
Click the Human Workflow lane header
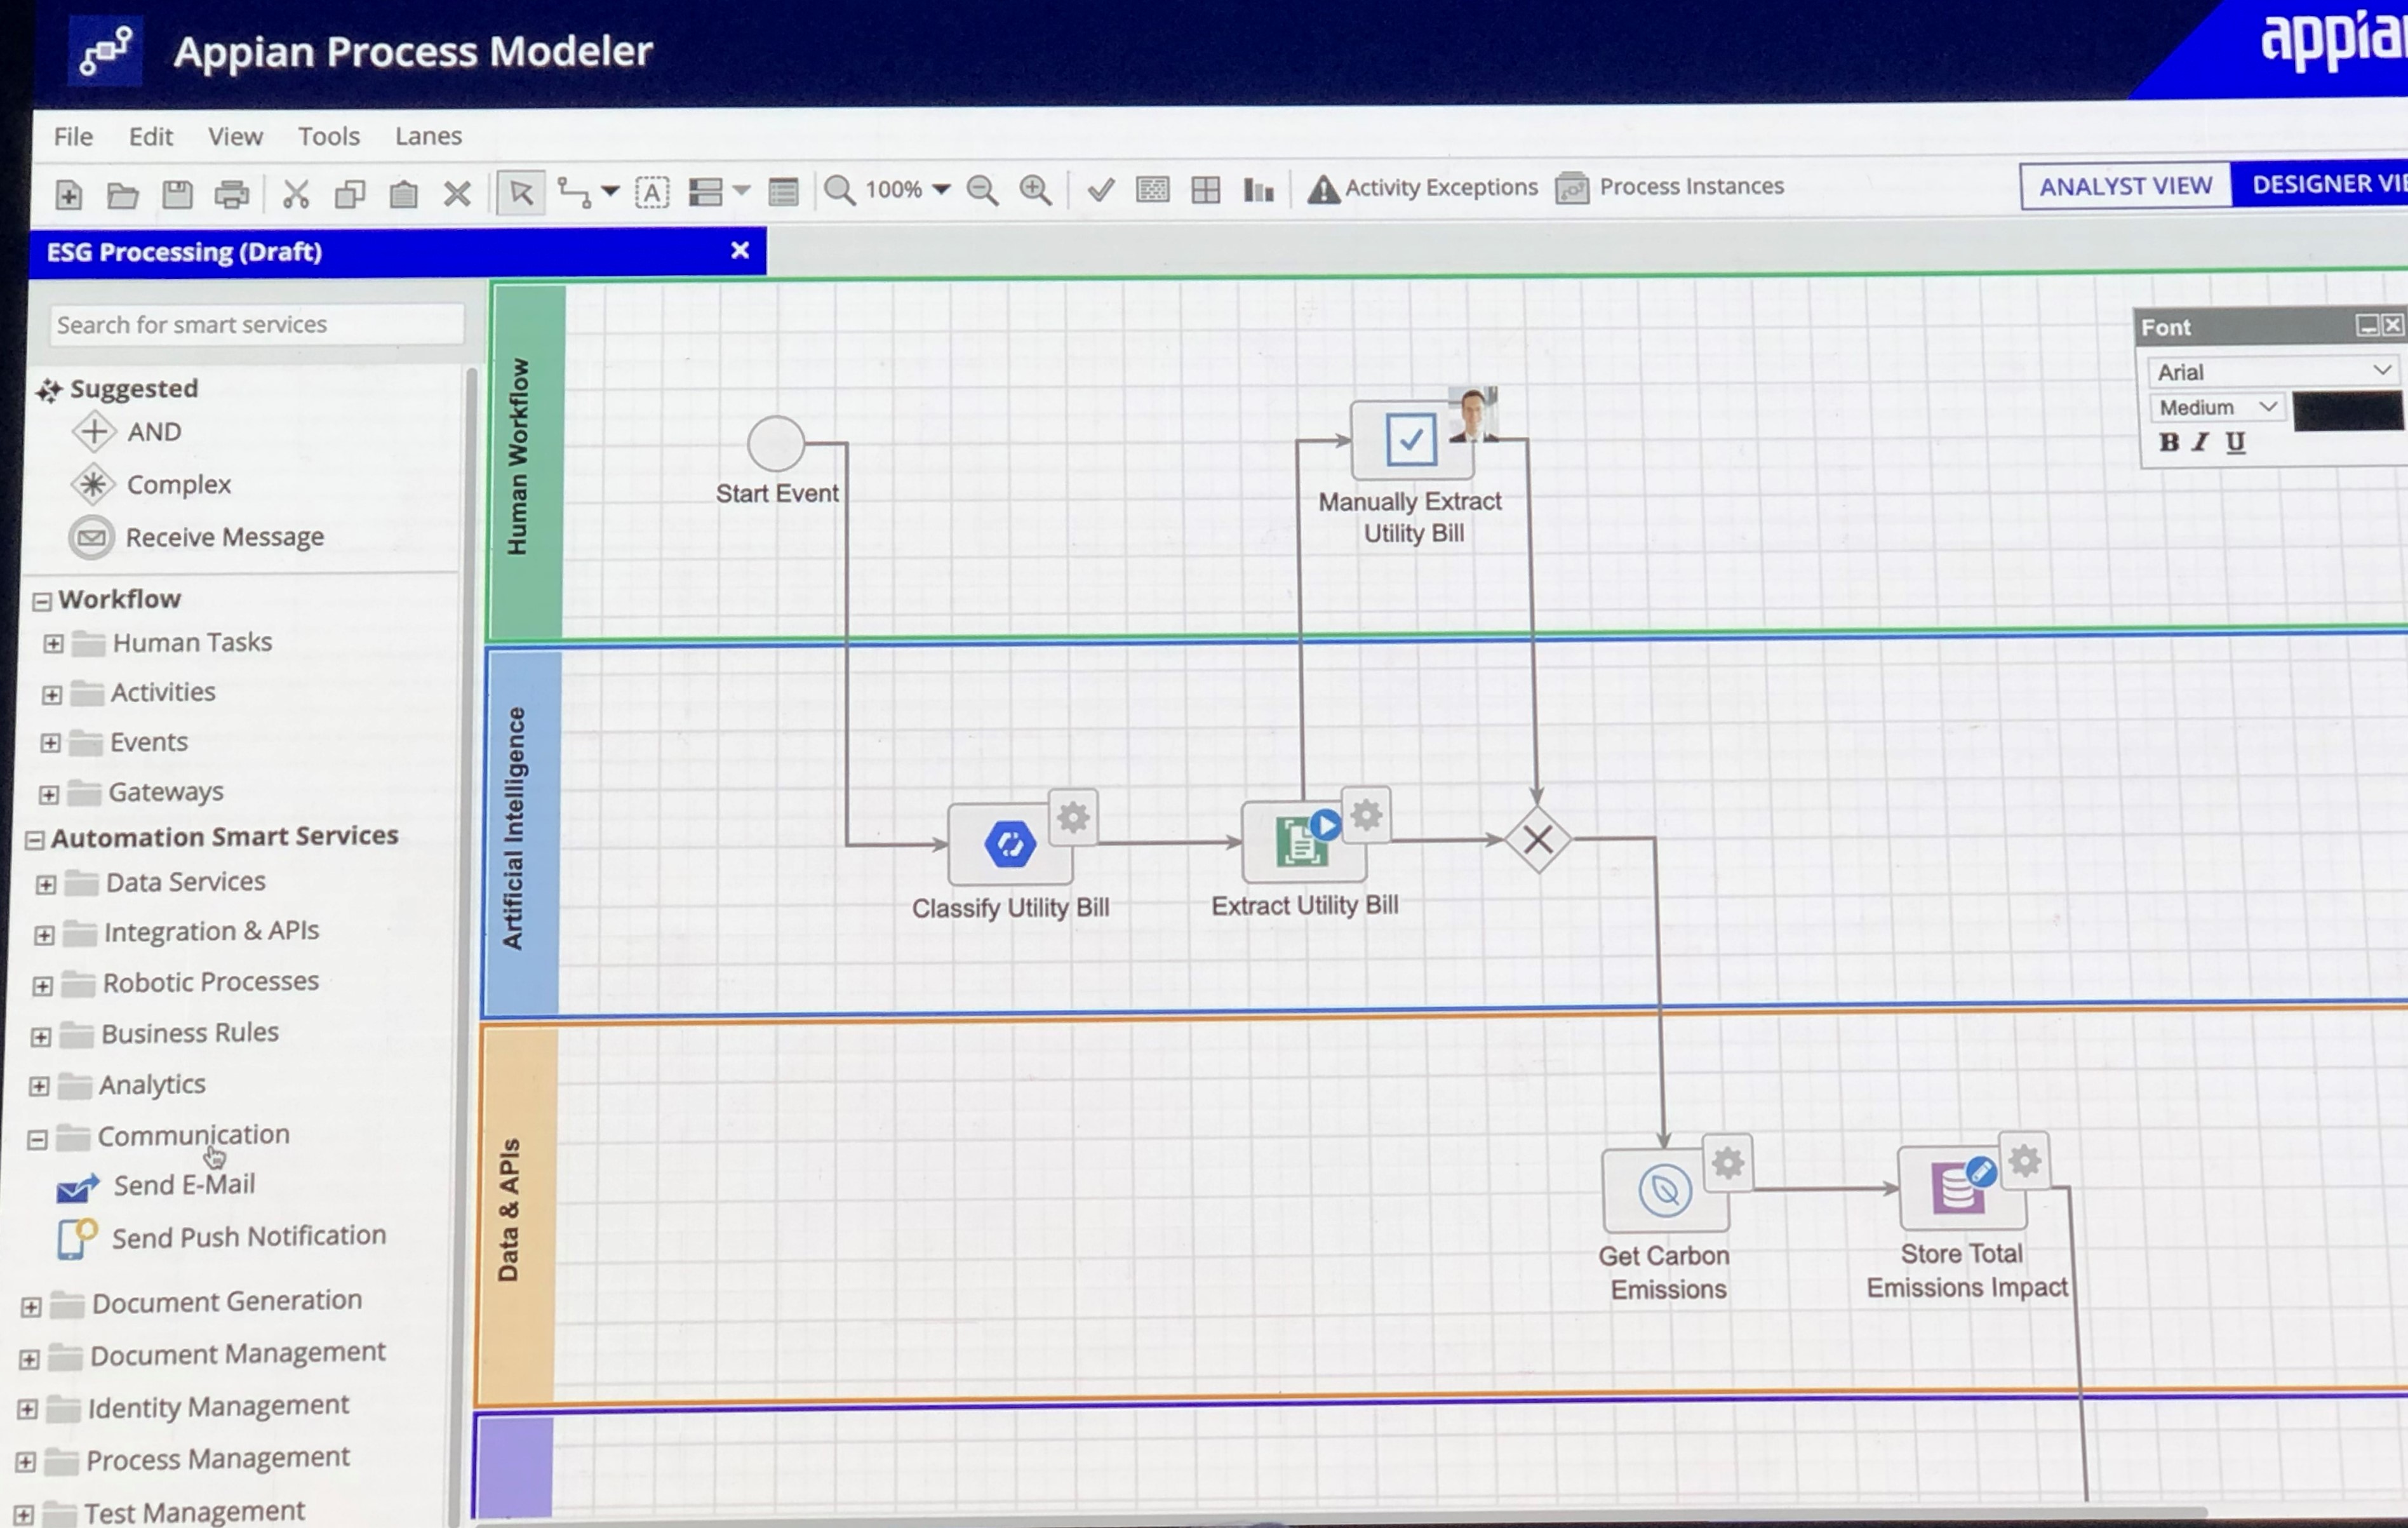528,460
